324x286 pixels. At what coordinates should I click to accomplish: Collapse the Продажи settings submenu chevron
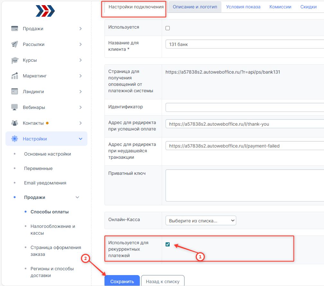pos(77,197)
